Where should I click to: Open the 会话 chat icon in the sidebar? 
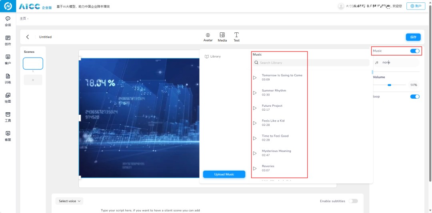tap(8, 21)
